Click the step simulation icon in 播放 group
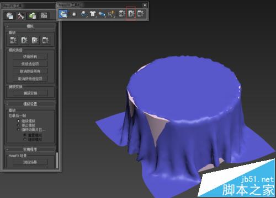Image resolution: width=276 pixels, height=198 pixels. 45,40
